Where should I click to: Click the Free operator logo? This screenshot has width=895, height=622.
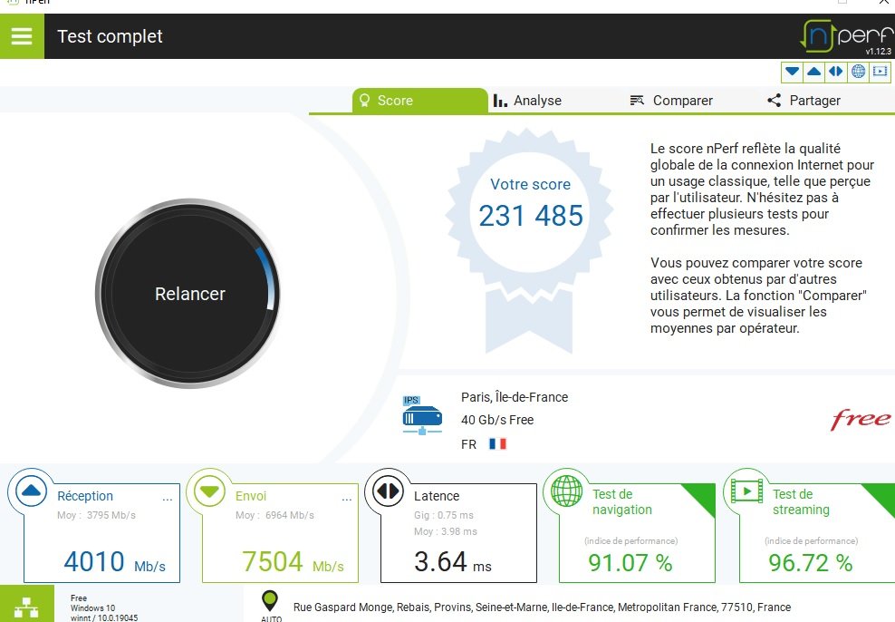860,419
